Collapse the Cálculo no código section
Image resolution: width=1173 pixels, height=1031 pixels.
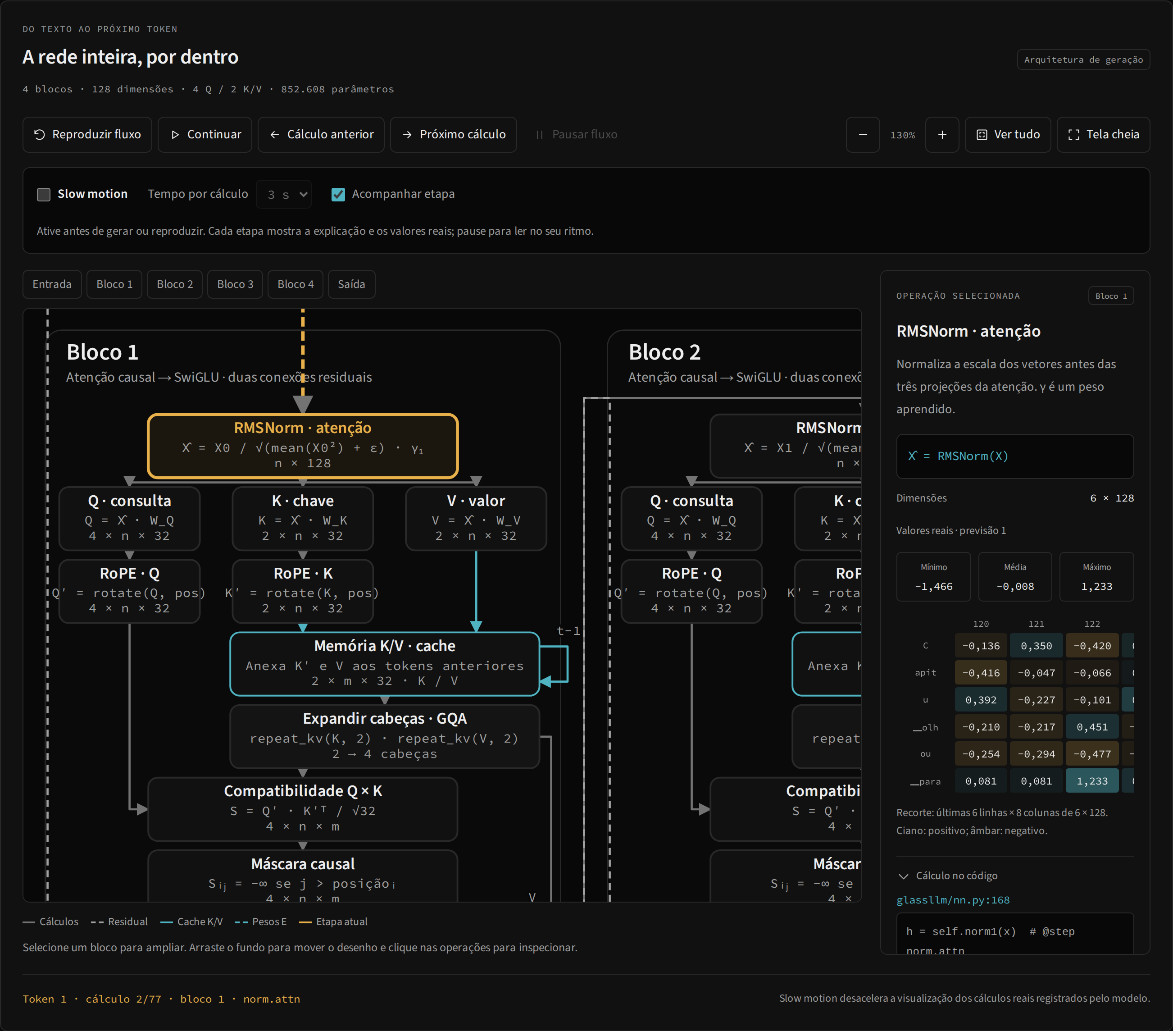click(947, 876)
